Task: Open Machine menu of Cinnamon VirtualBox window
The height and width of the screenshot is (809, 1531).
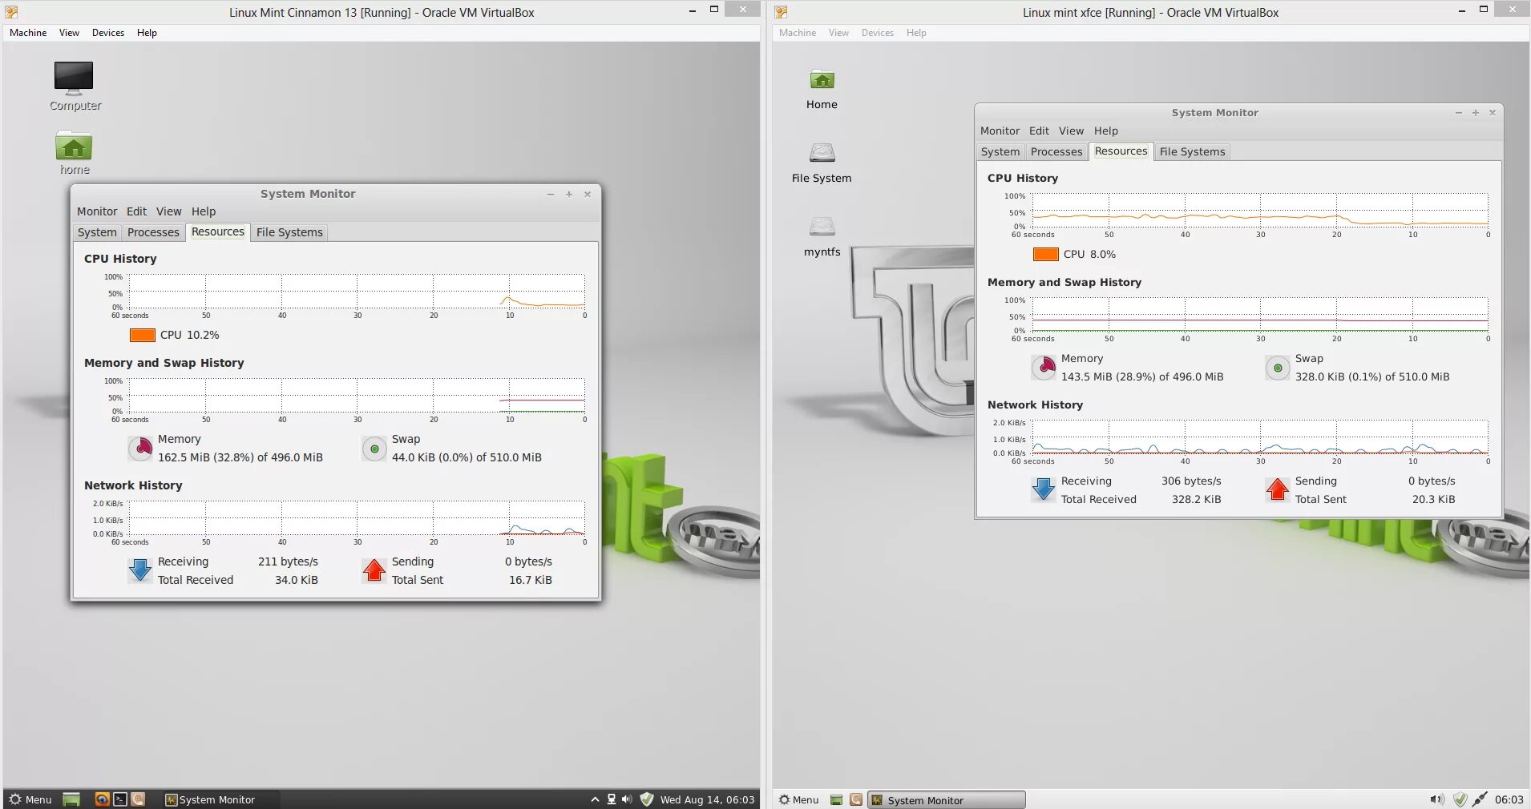Action: [x=28, y=33]
